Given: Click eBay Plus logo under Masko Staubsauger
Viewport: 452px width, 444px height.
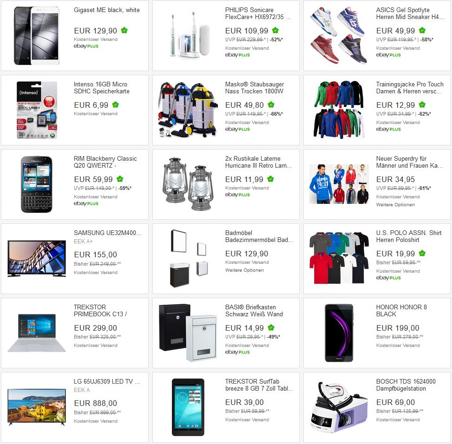Looking at the screenshot, I should [237, 129].
